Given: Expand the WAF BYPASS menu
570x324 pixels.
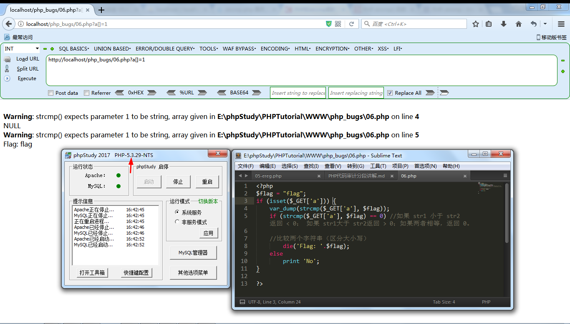Looking at the screenshot, I should tap(240, 49).
